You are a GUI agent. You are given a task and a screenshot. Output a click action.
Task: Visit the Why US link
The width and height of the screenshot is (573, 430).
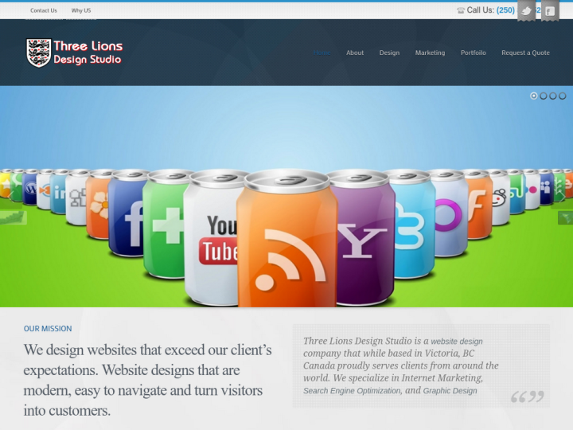click(81, 10)
